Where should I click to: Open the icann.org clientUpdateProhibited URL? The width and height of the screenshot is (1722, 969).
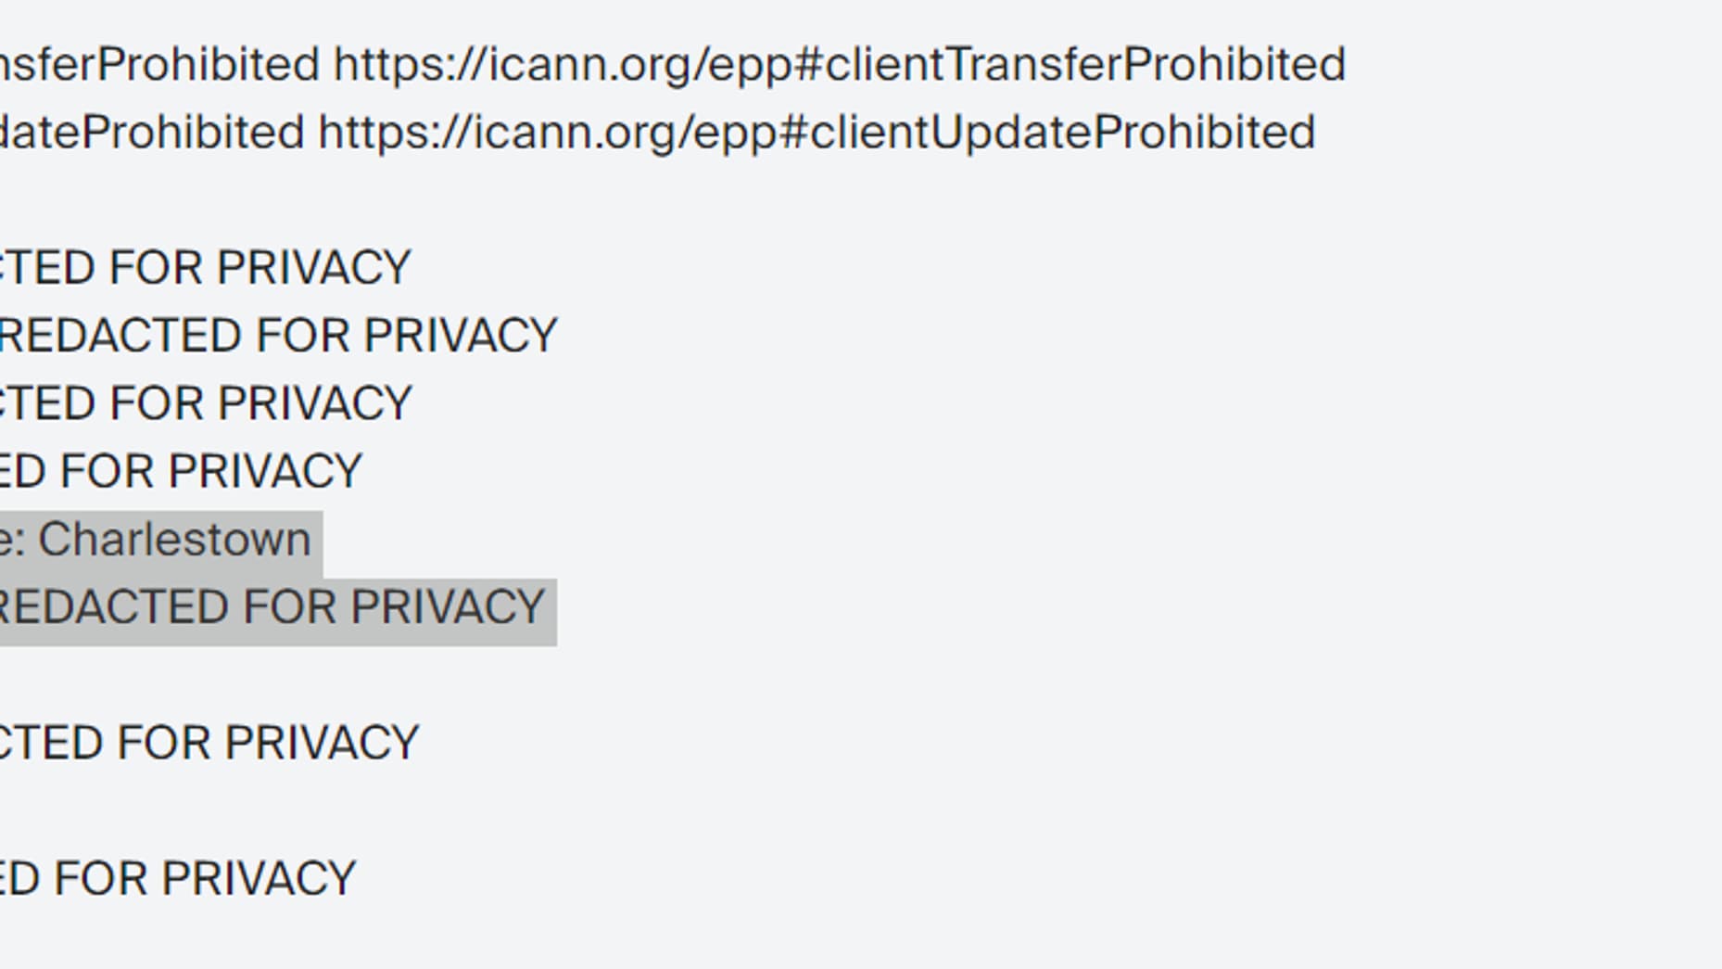pyautogui.click(x=817, y=133)
